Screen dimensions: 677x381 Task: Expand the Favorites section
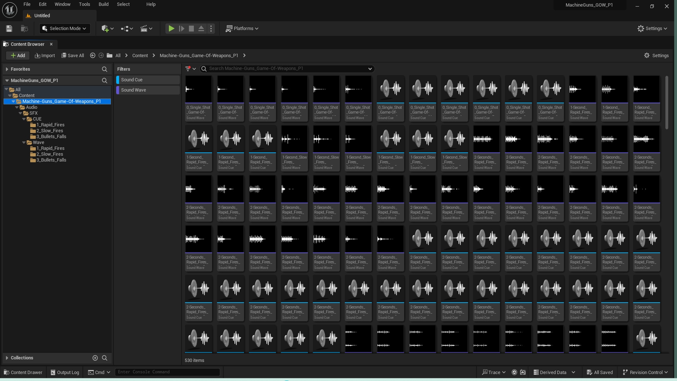coord(7,69)
